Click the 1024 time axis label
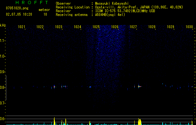 (77, 27)
